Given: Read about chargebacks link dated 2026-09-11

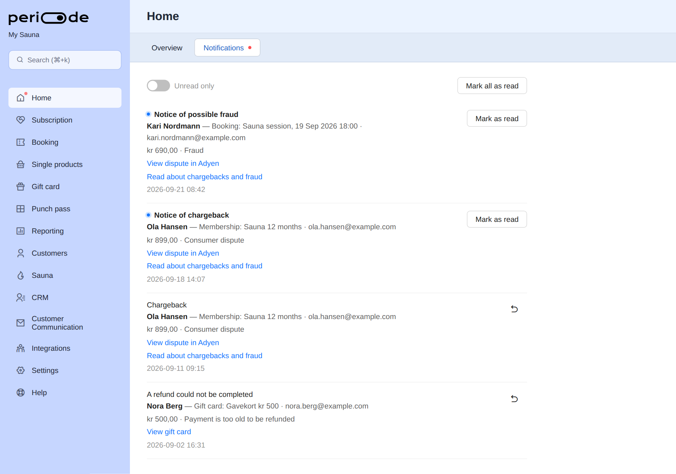Looking at the screenshot, I should pyautogui.click(x=205, y=356).
